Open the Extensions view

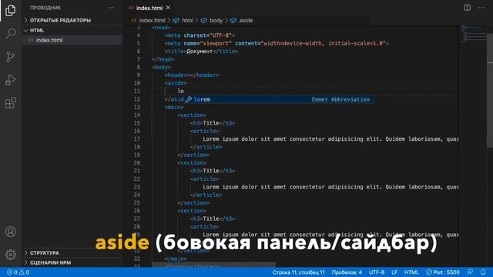(10, 102)
